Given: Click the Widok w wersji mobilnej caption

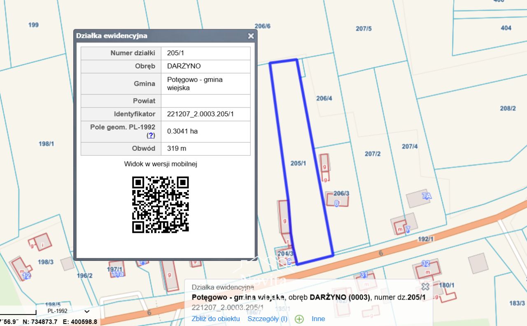Looking at the screenshot, I should point(161,164).
